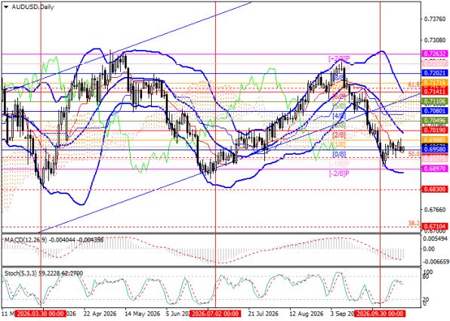
Task: Click the 12 Aug 2026 date label
Action: [306, 313]
